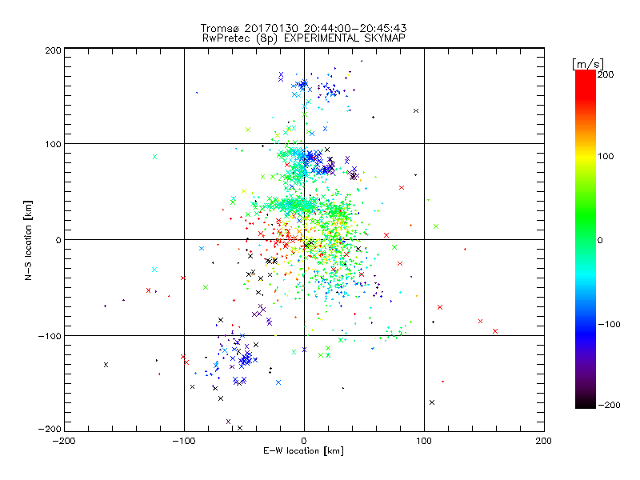This screenshot has height=480, width=640.
Task: Select the "[m/s]" unit label above colorbar
Action: [588, 64]
